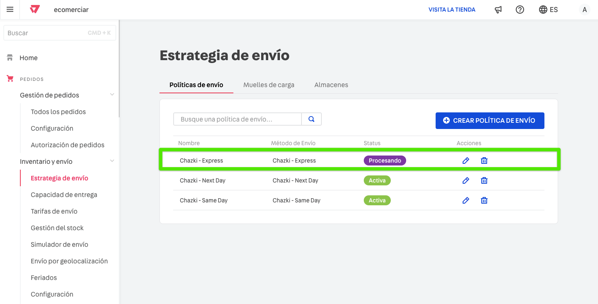
Task: Focus the Buscar sidebar search field
Action: (x=60, y=33)
